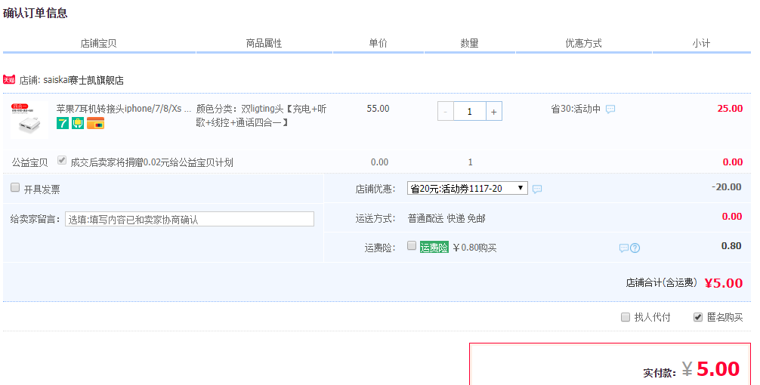Click the 小计 column header

tap(701, 43)
